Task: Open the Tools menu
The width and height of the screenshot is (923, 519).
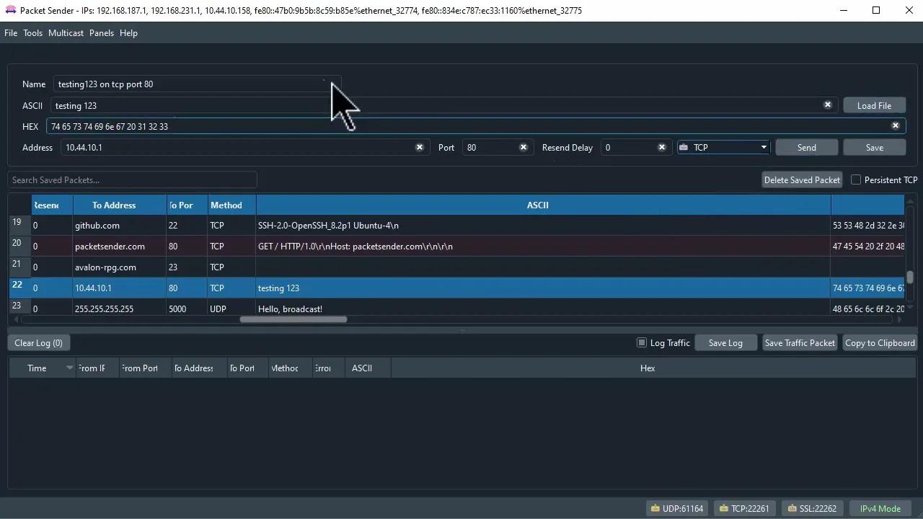Action: tap(32, 32)
